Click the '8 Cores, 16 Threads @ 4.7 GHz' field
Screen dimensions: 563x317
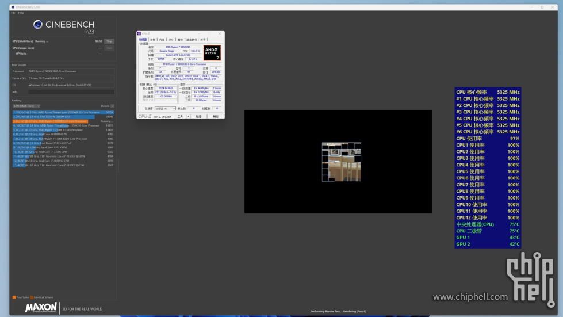click(x=71, y=78)
